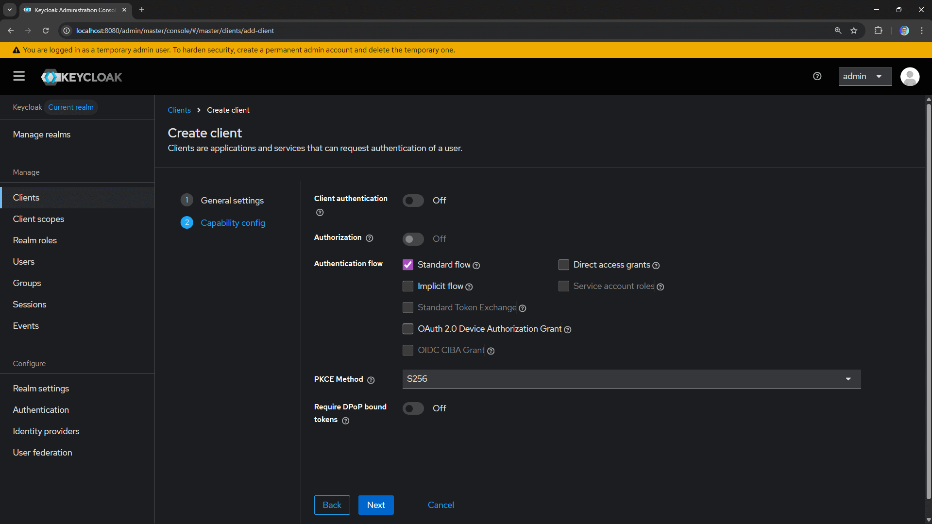Open the help question mark icon in header
The width and height of the screenshot is (932, 524).
click(x=817, y=76)
